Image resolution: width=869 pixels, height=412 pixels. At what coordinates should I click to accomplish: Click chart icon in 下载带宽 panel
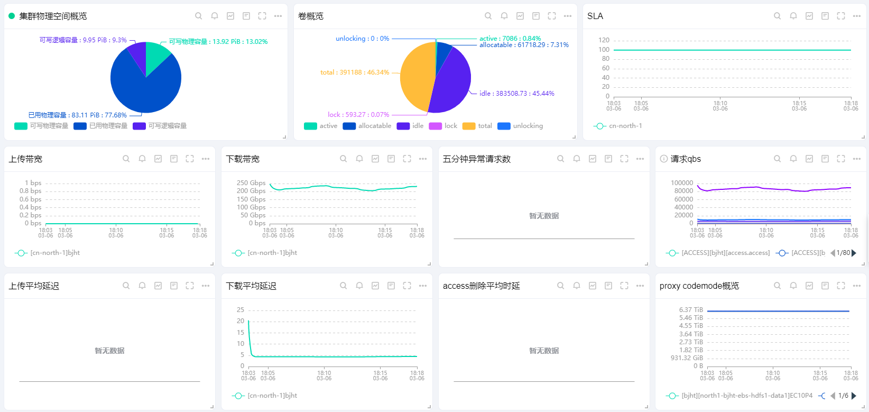(375, 159)
